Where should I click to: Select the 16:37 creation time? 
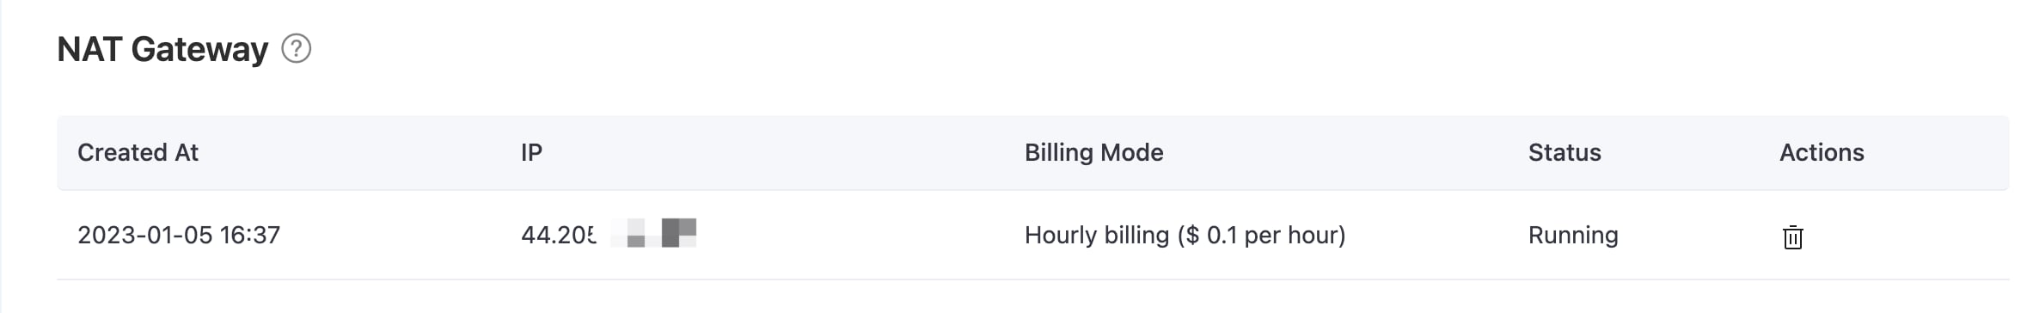250,235
